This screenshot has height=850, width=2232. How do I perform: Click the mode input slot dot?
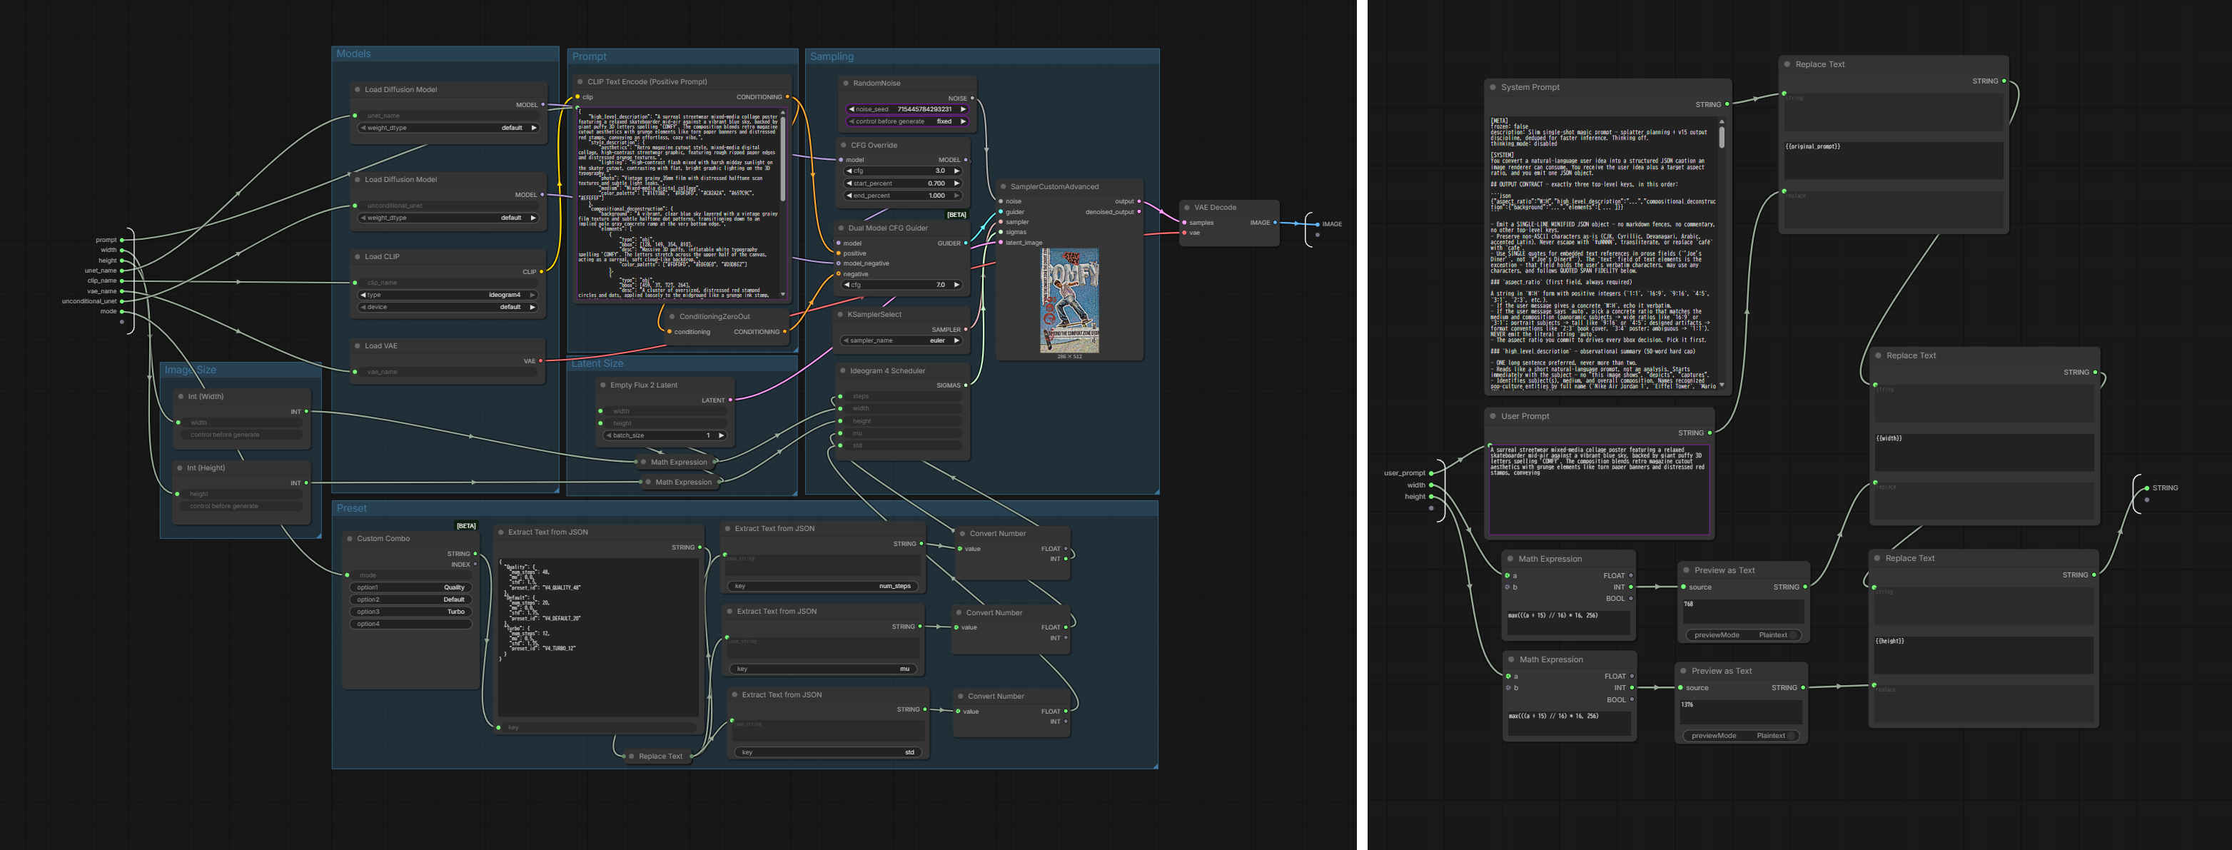coord(122,311)
